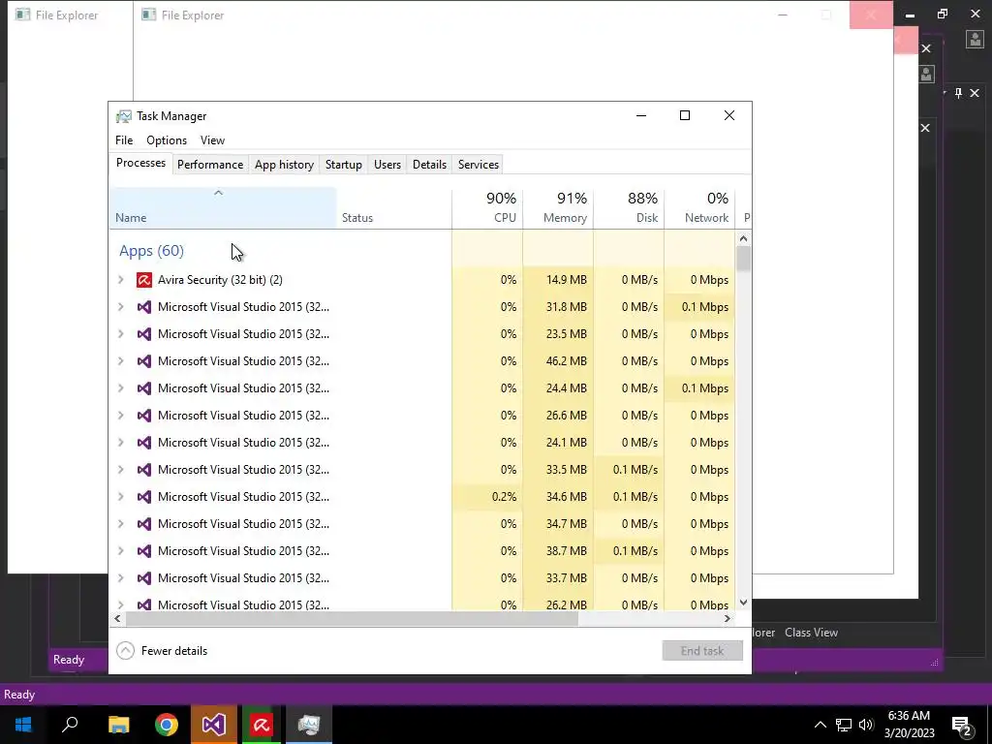
Task: Expand the Avira Security (32 bit) process group
Action: coord(121,280)
